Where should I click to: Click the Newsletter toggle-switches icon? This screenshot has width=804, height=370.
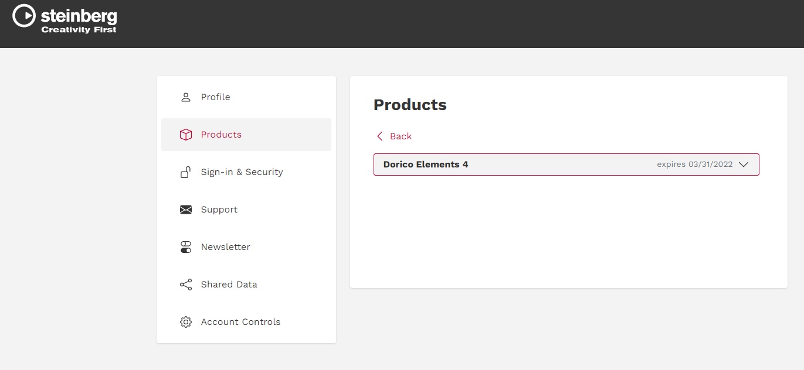(186, 247)
